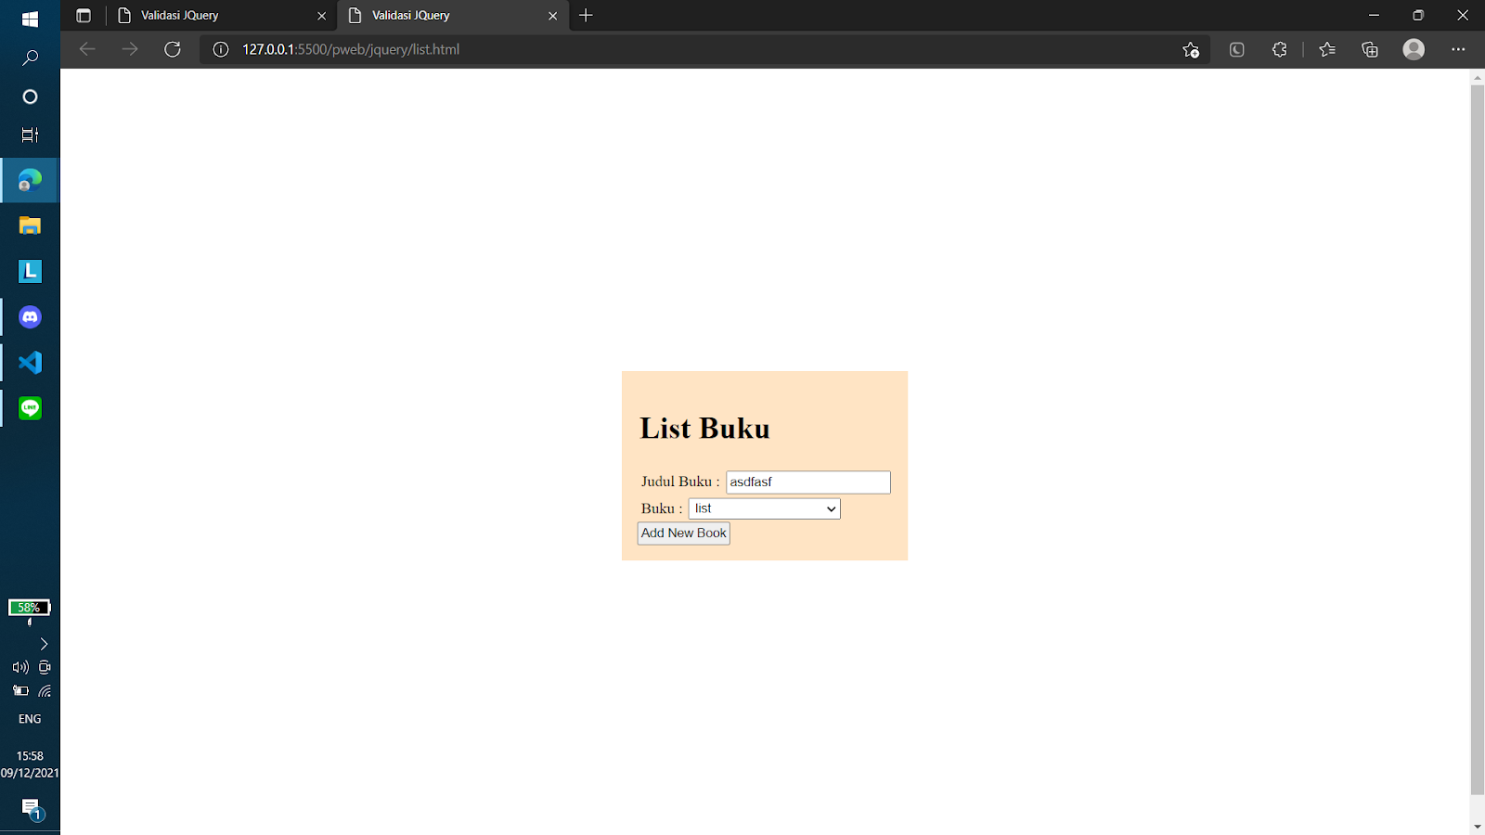Open the notification center icon
This screenshot has width=1485, height=835.
coord(32,809)
